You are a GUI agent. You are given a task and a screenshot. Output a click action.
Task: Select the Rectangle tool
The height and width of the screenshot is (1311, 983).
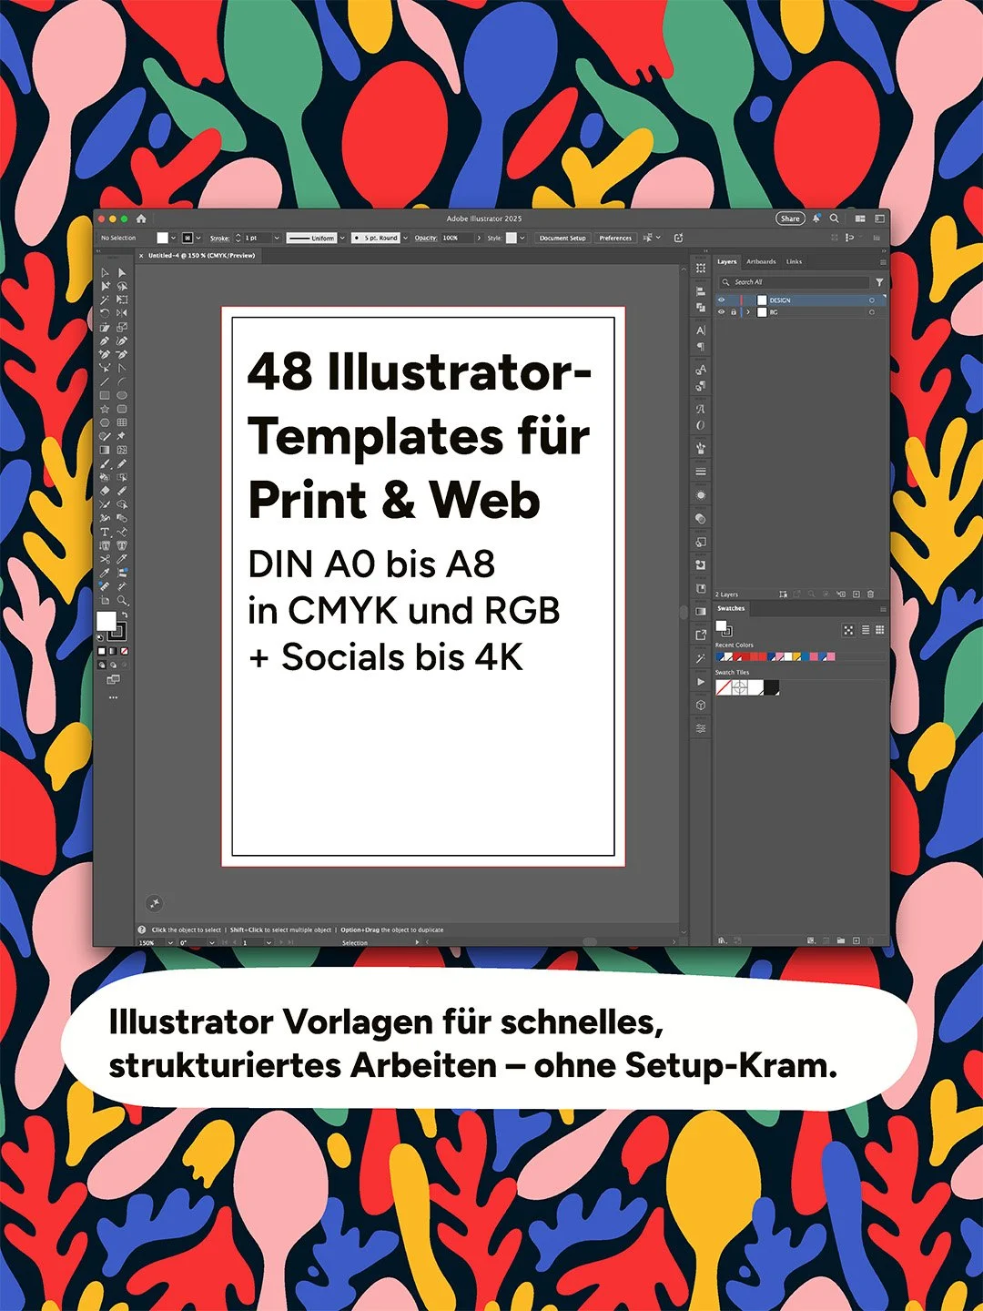(105, 395)
